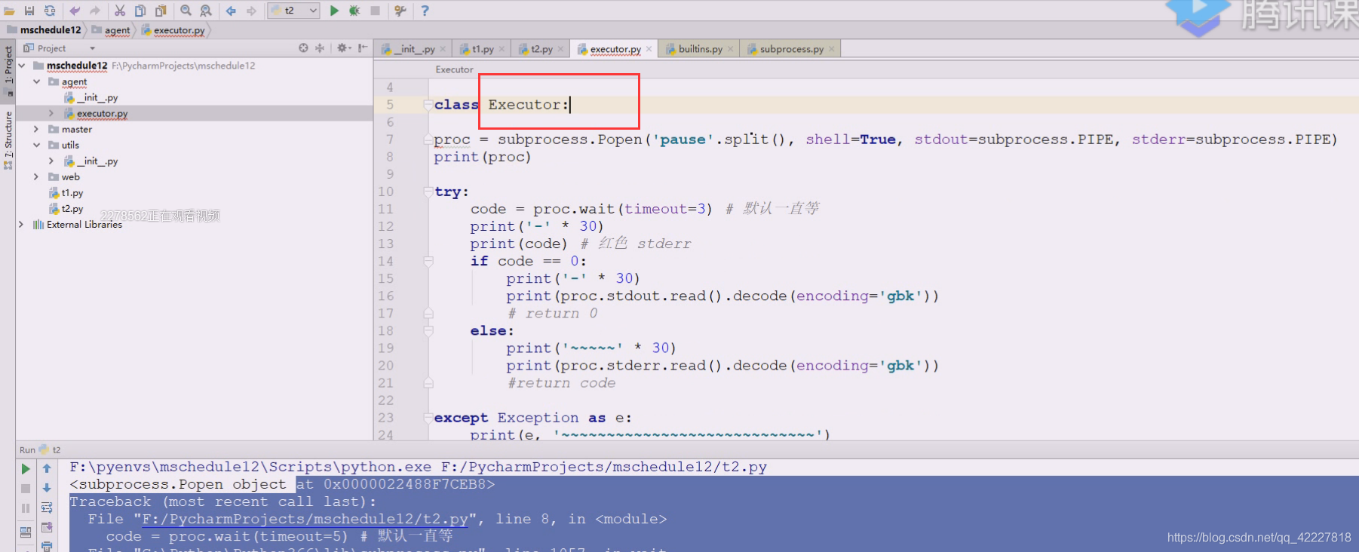Select __init__.py under the agent folder

[x=91, y=97]
